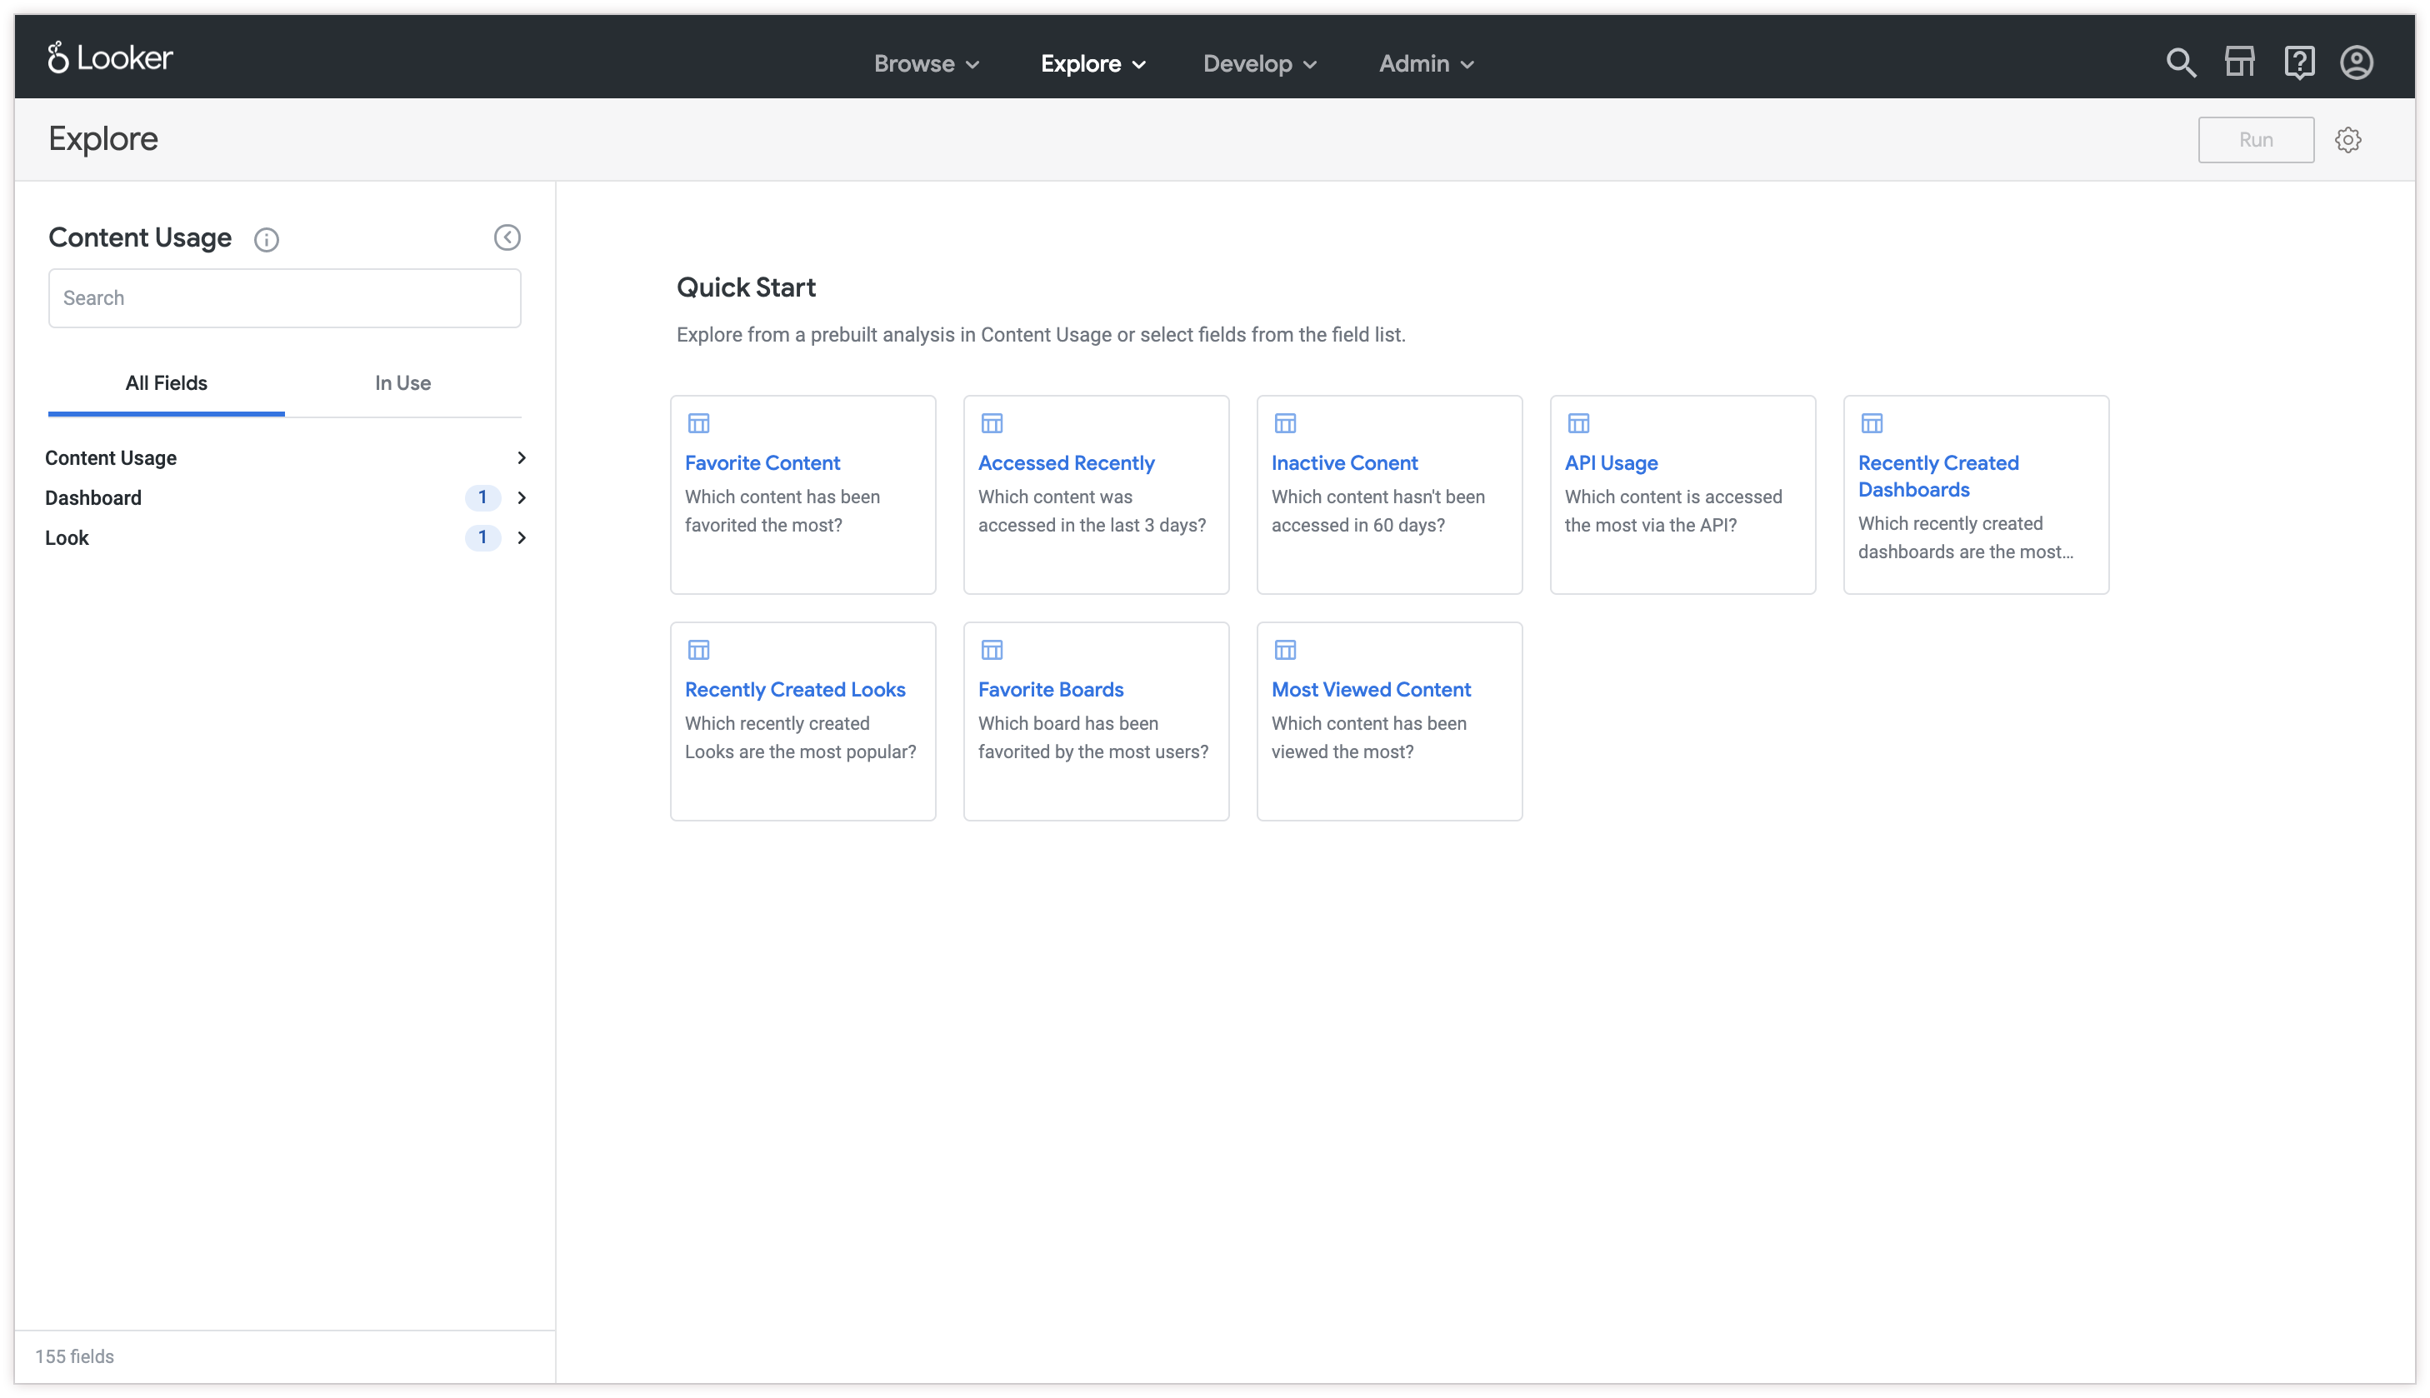Open the Admin menu

click(x=1426, y=64)
